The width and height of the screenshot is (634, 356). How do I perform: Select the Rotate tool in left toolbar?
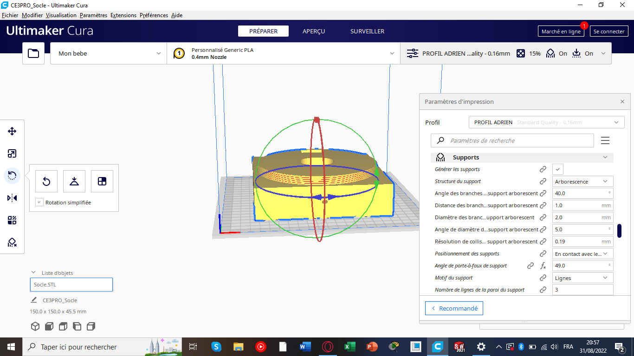(12, 176)
